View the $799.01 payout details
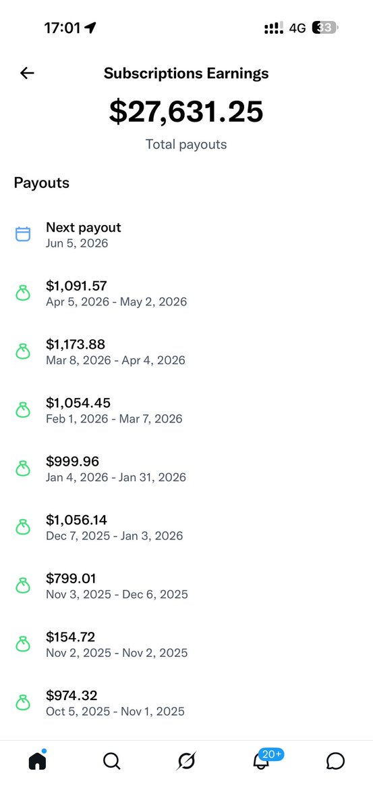 [x=186, y=585]
